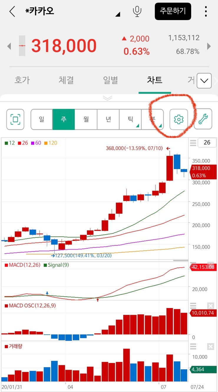Tap the mini candlestick thumbnail beside price
This screenshot has width=218, height=392.
pos(22,46)
